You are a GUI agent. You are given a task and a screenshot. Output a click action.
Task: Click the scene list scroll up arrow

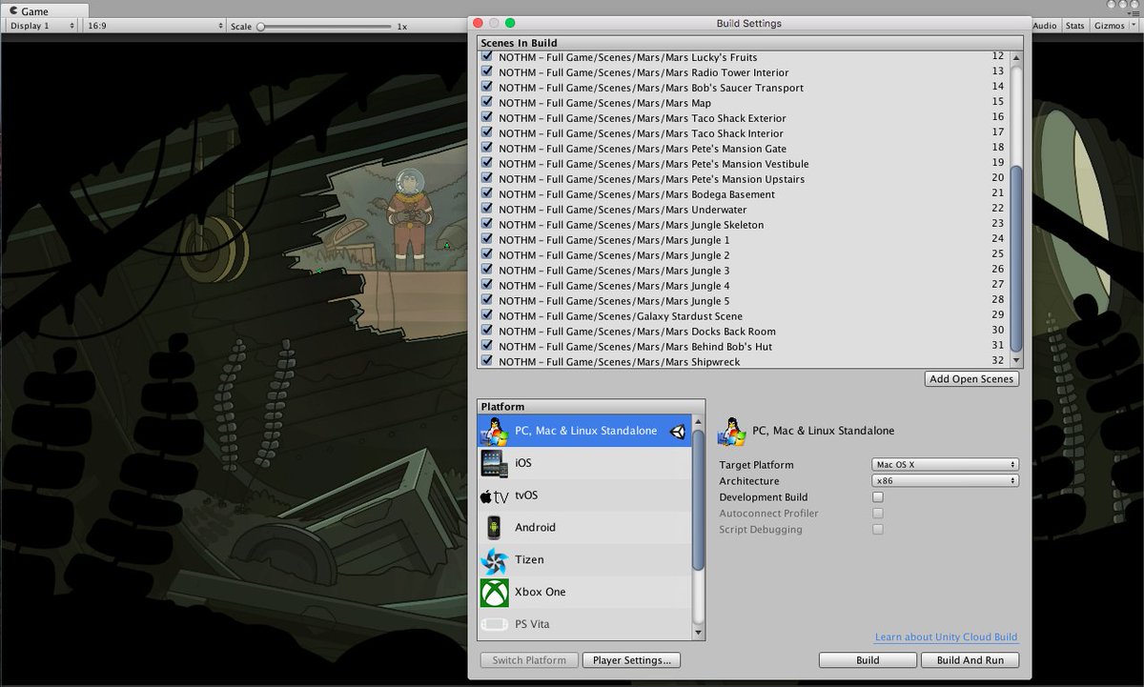pyautogui.click(x=1016, y=56)
